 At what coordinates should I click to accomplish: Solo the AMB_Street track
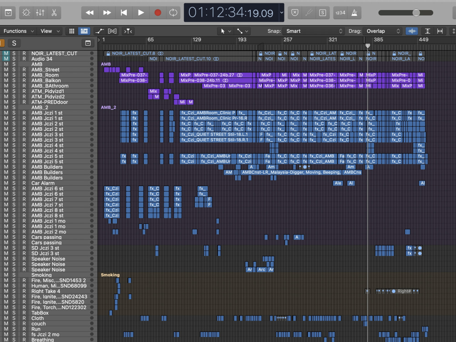click(14, 69)
